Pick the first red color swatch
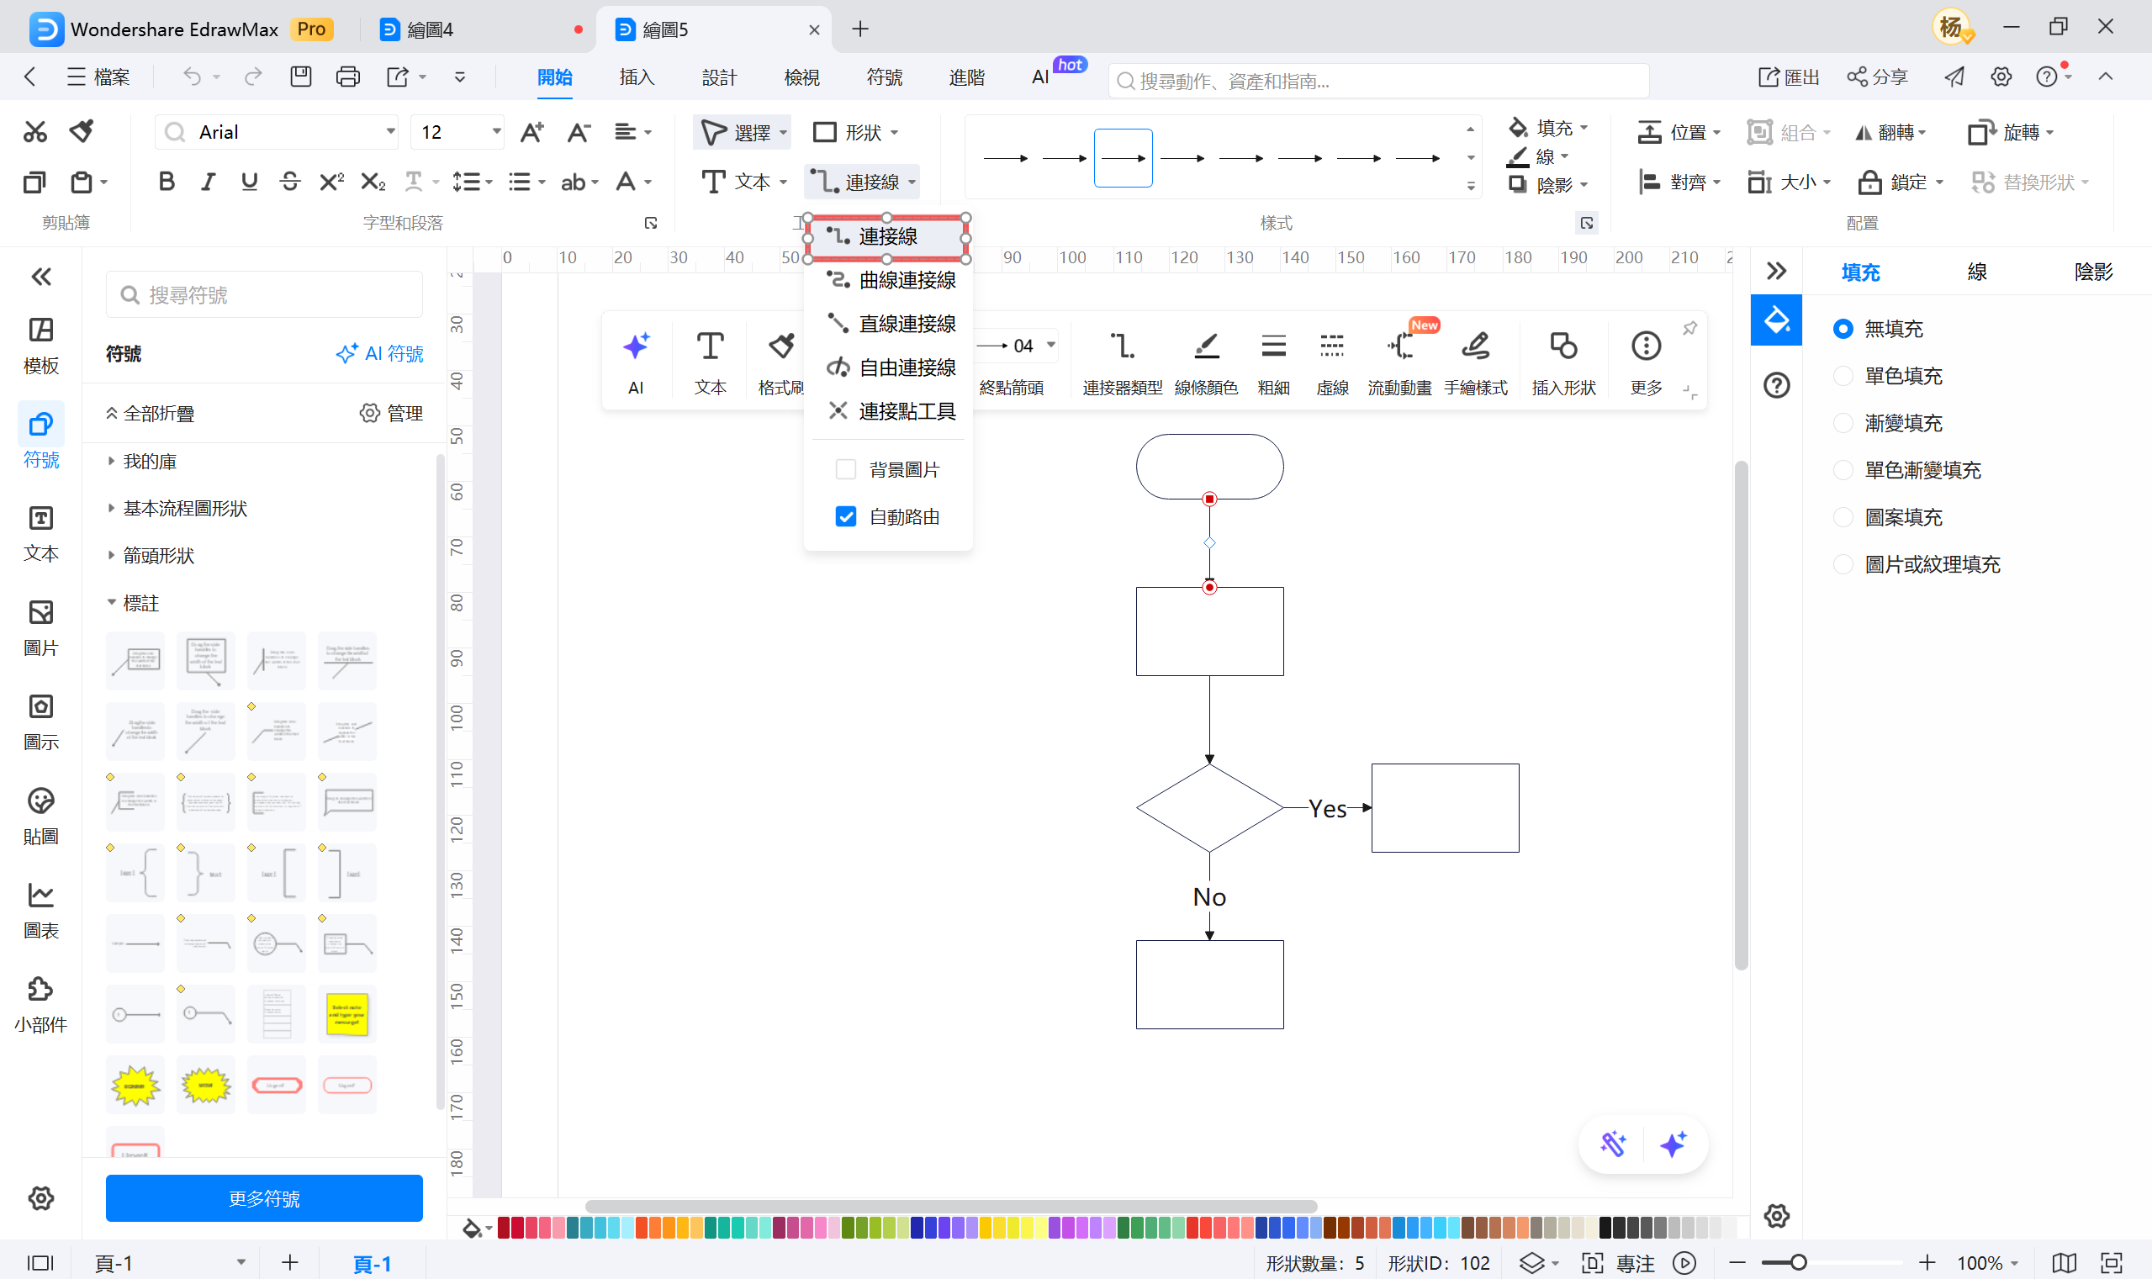Screen dimensions: 2152x1279 coord(505,1228)
